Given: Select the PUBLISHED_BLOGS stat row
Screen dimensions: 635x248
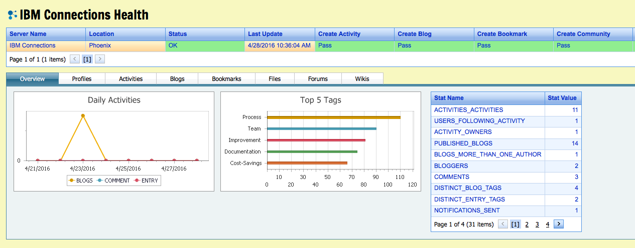Looking at the screenshot, I should click(x=506, y=143).
